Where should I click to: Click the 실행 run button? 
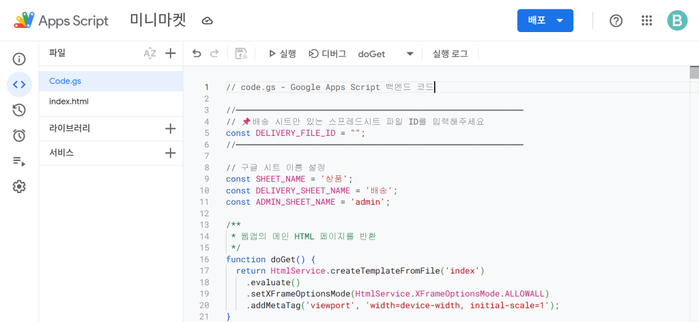pos(282,53)
